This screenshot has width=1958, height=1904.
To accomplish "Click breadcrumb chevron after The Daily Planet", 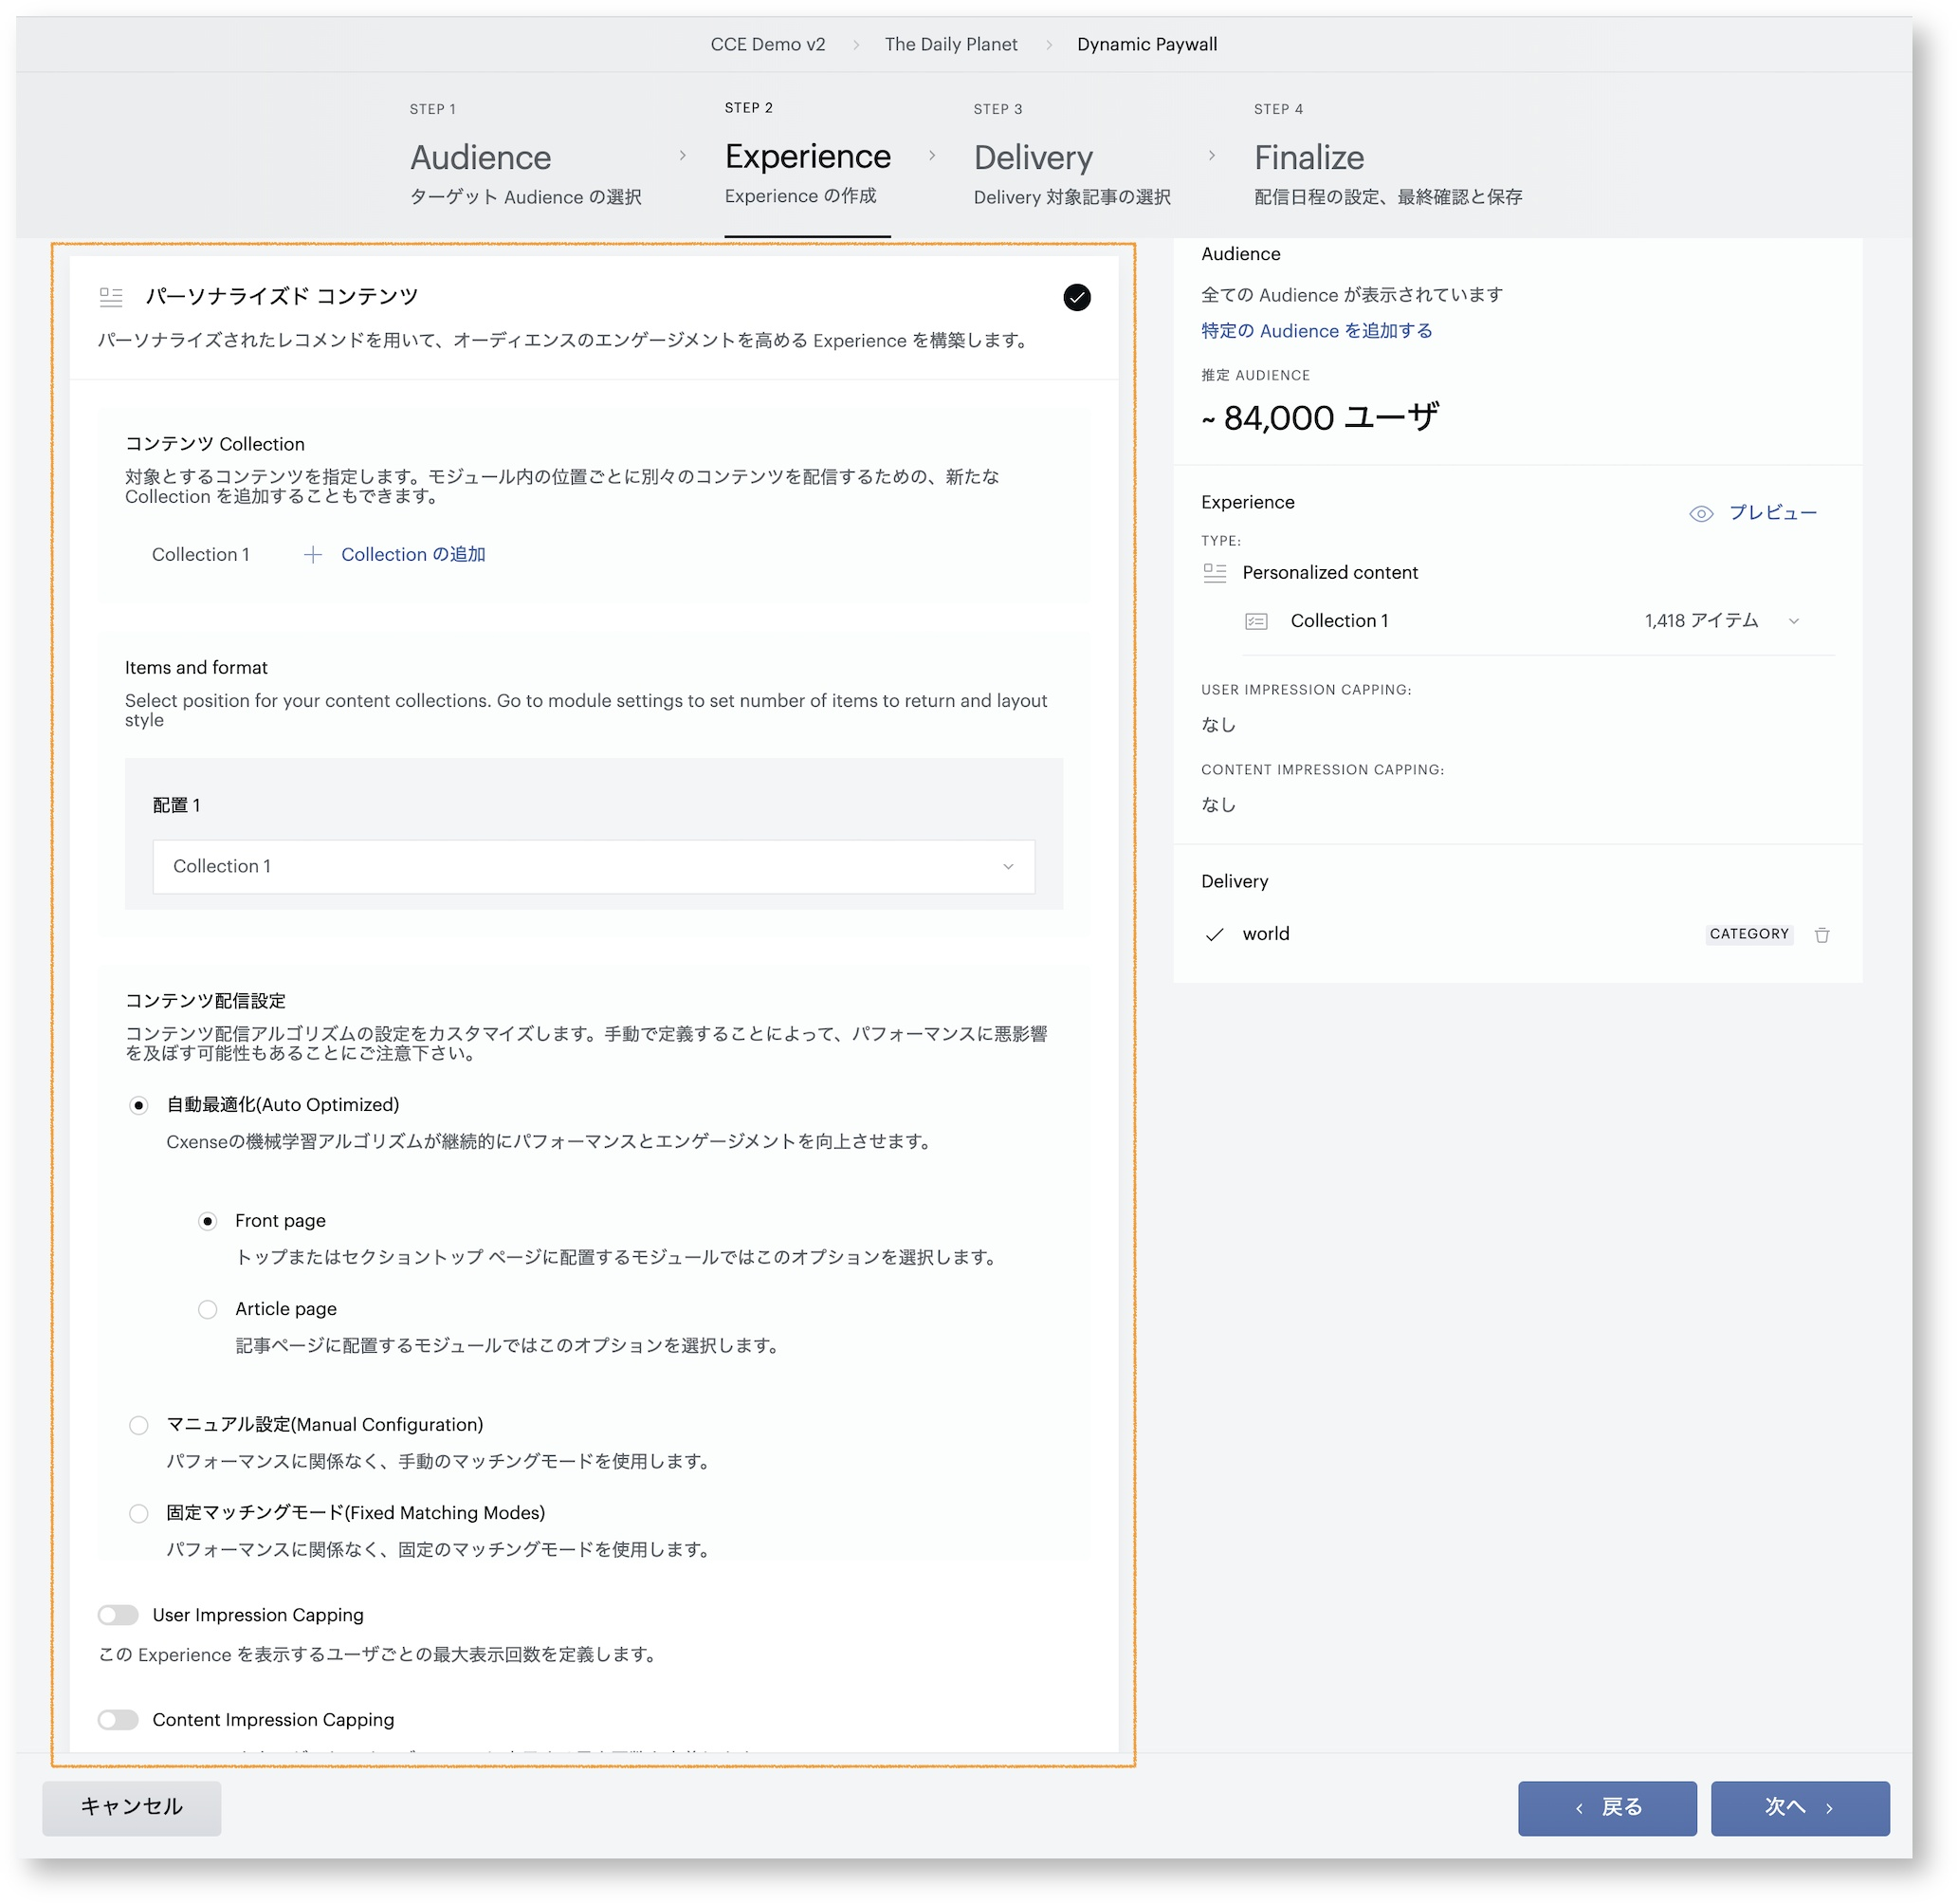I will [1049, 45].
